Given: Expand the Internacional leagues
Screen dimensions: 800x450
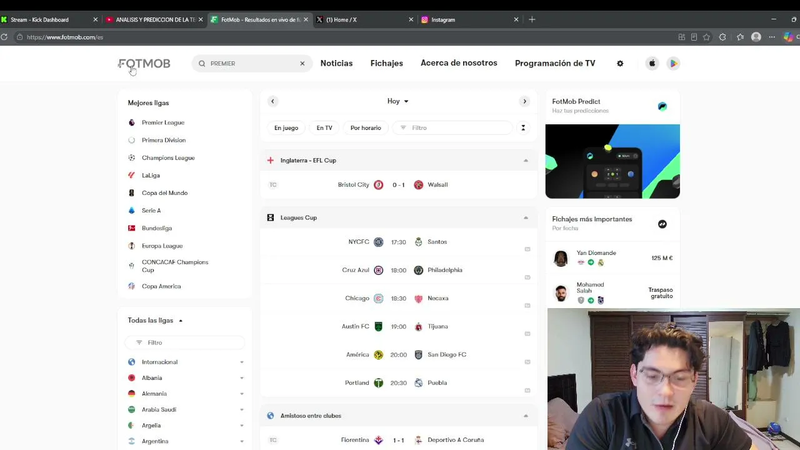Looking at the screenshot, I should [242, 362].
